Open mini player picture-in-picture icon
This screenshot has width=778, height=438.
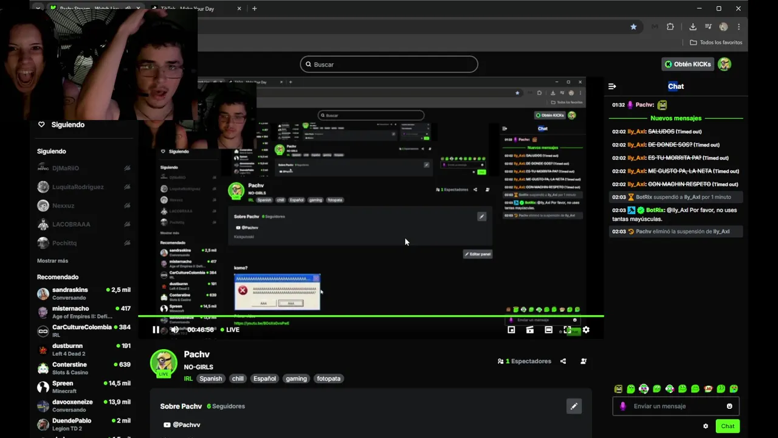(511, 330)
